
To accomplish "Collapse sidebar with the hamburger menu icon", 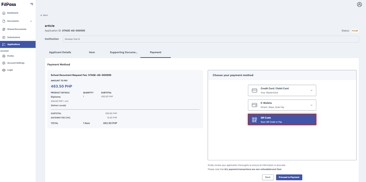I will [x=31, y=4].
